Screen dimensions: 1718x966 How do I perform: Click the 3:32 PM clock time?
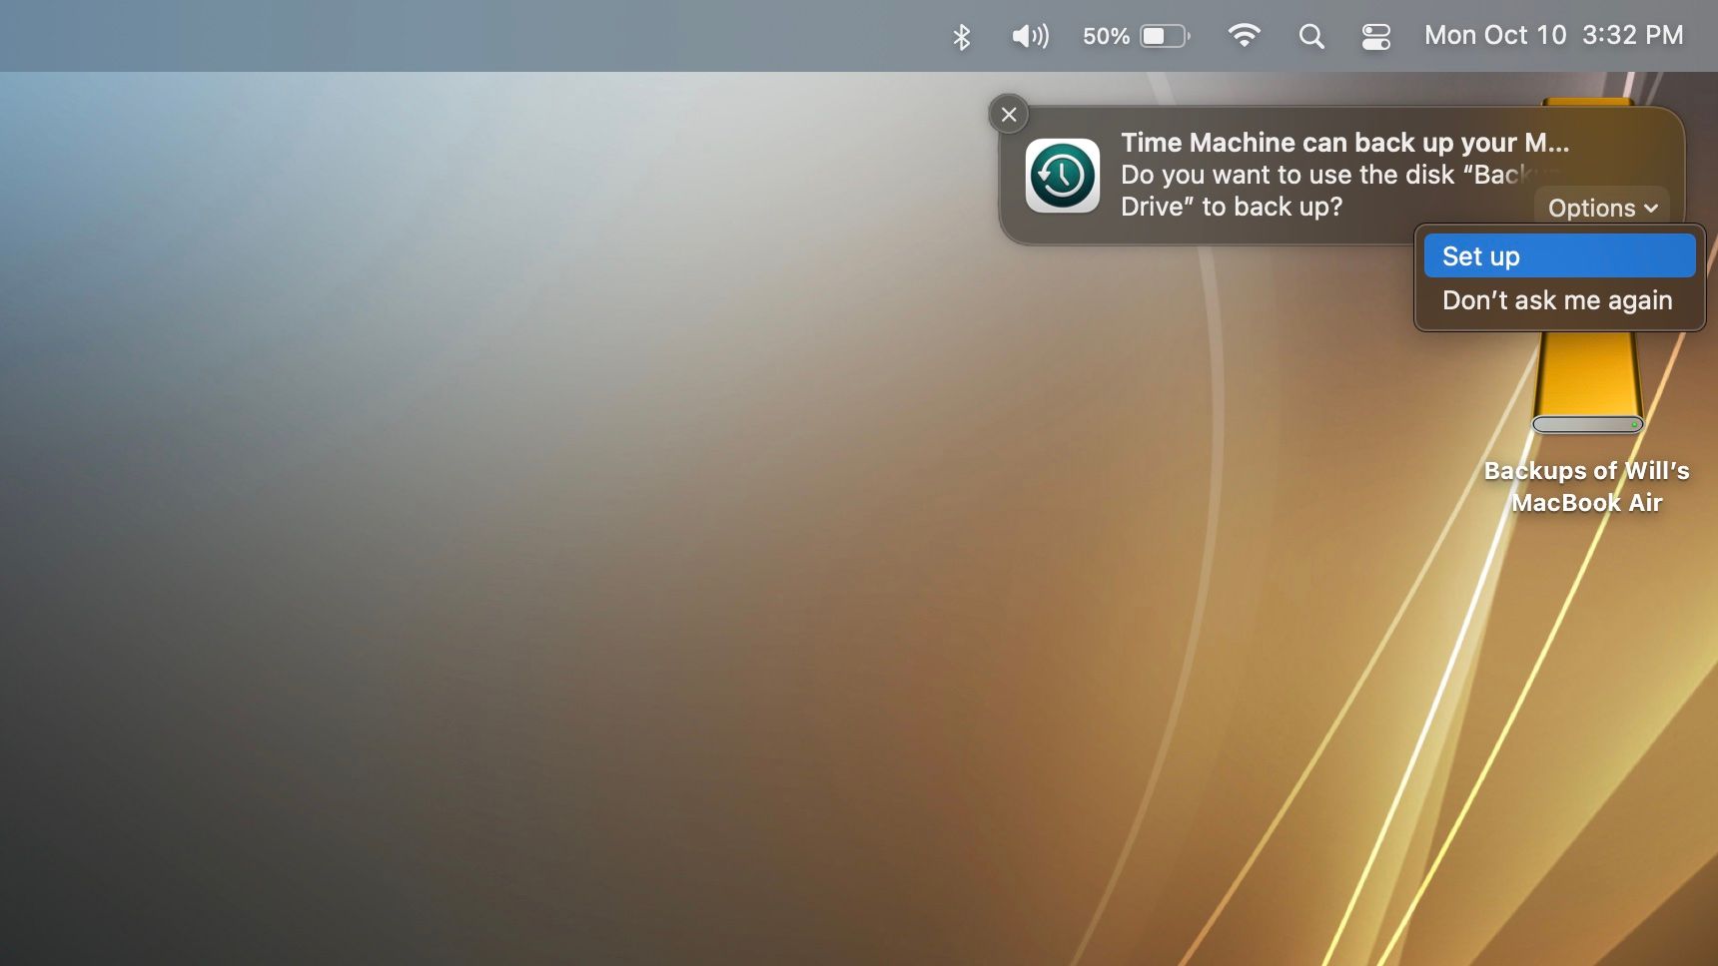(x=1633, y=35)
